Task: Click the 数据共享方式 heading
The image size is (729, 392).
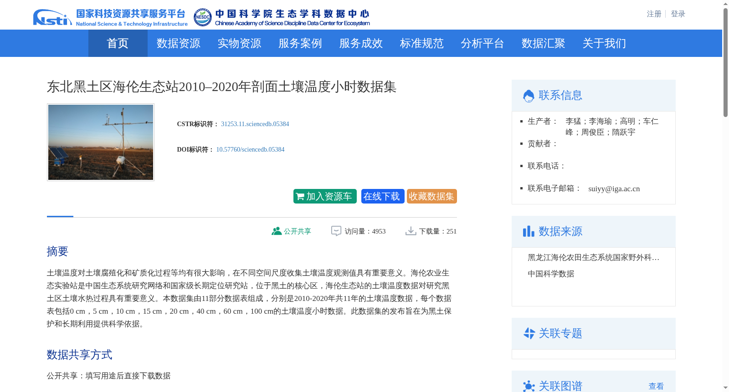Action: [x=79, y=355]
